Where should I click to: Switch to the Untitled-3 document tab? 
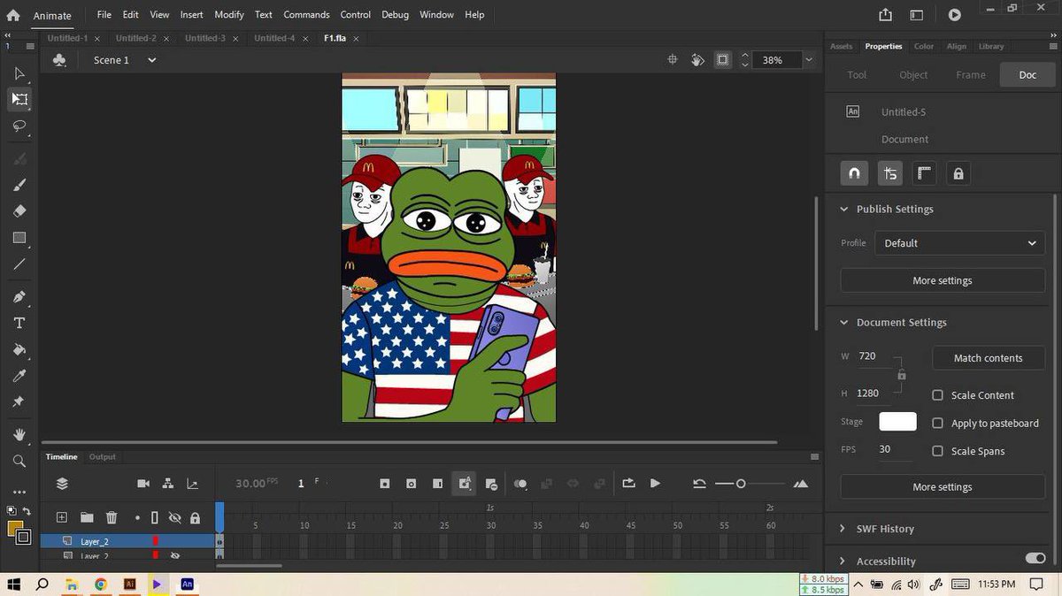click(204, 38)
